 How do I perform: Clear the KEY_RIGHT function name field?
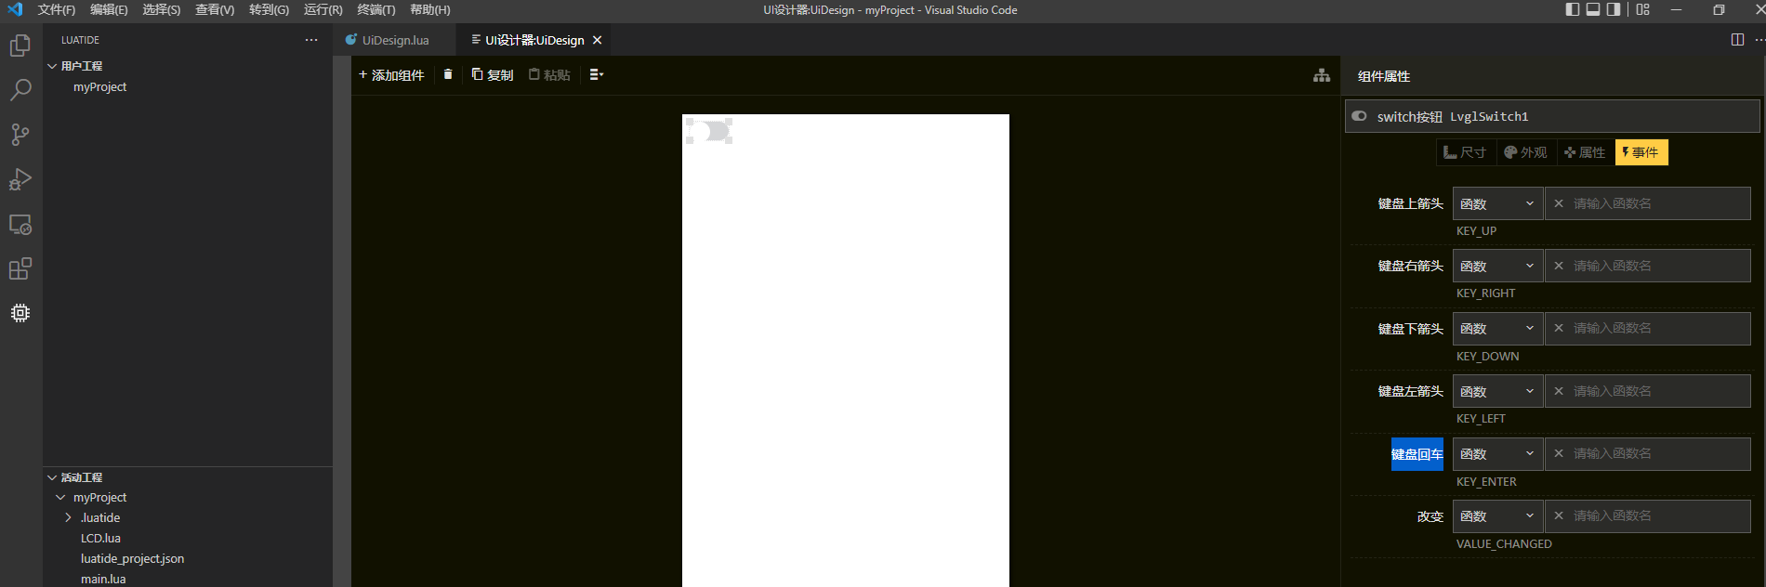(x=1559, y=266)
